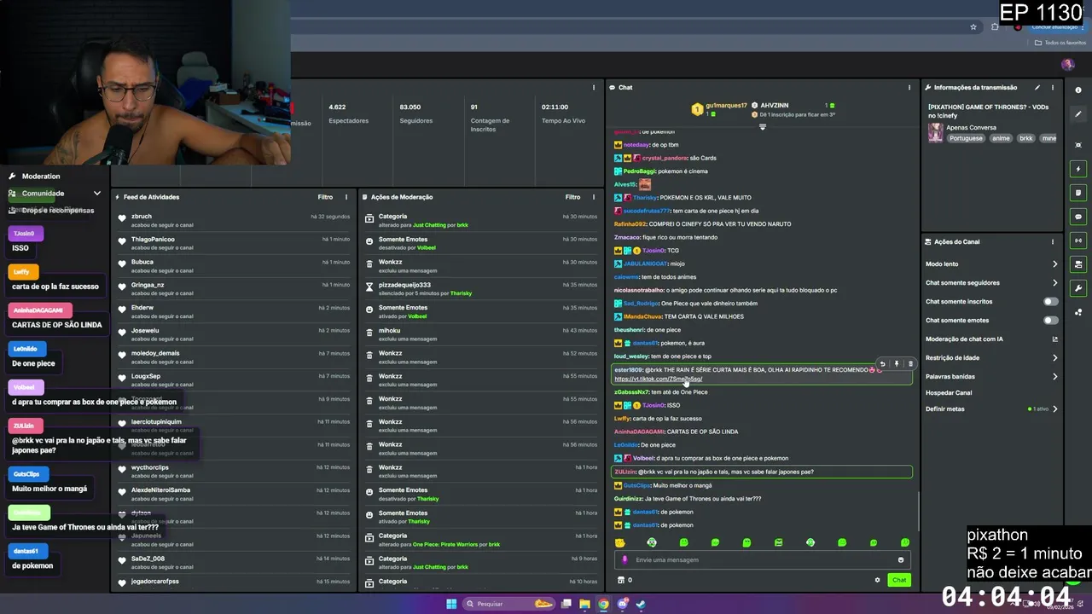The height and width of the screenshot is (614, 1092).
Task: Open Ações de Moderação three-dot menu
Action: pos(593,197)
